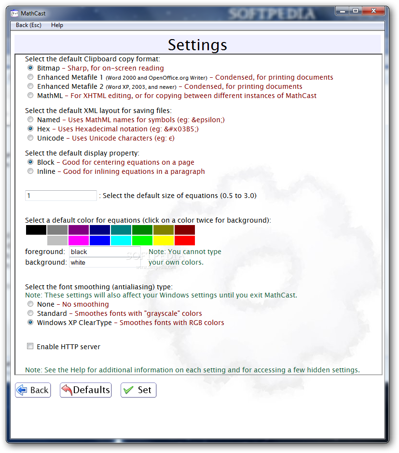Click the default equation size field
The height and width of the screenshot is (453, 399).
[x=61, y=196]
